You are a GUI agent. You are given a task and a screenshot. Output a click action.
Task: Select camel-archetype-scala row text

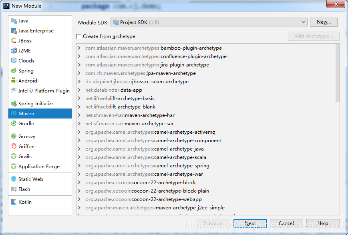pyautogui.click(x=146, y=157)
